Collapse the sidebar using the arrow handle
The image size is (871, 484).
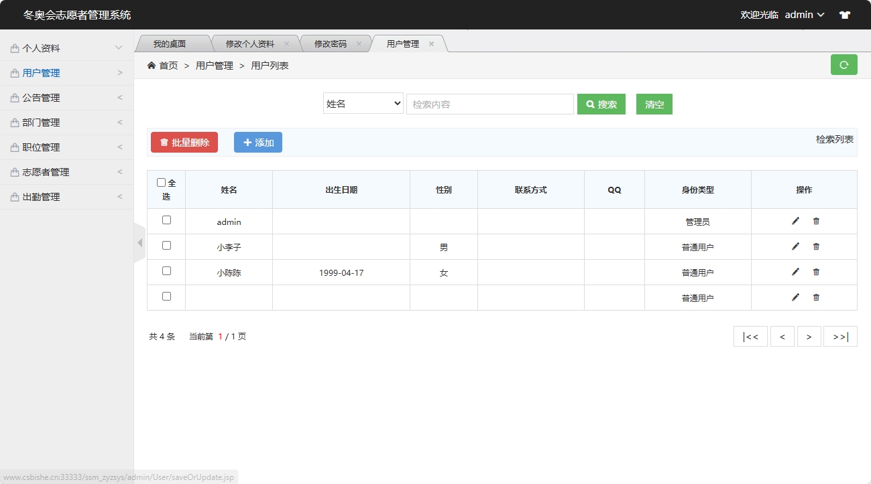[139, 242]
